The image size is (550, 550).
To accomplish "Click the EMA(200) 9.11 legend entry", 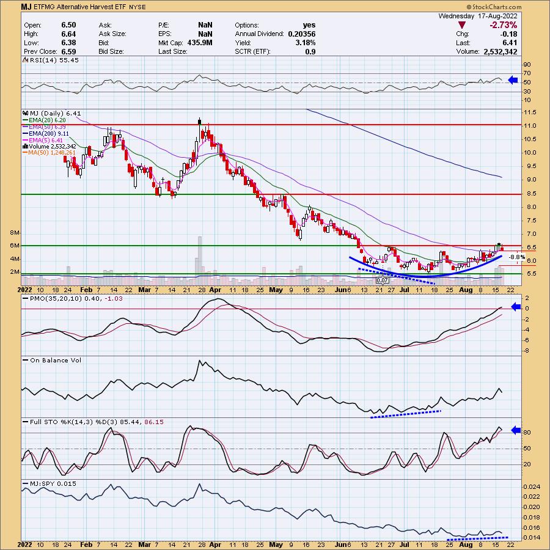I will click(49, 133).
